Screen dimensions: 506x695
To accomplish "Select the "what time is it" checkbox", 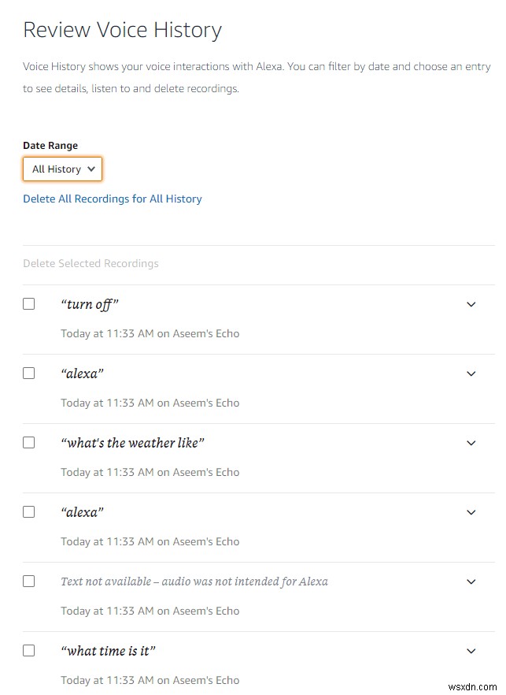I will tap(29, 650).
